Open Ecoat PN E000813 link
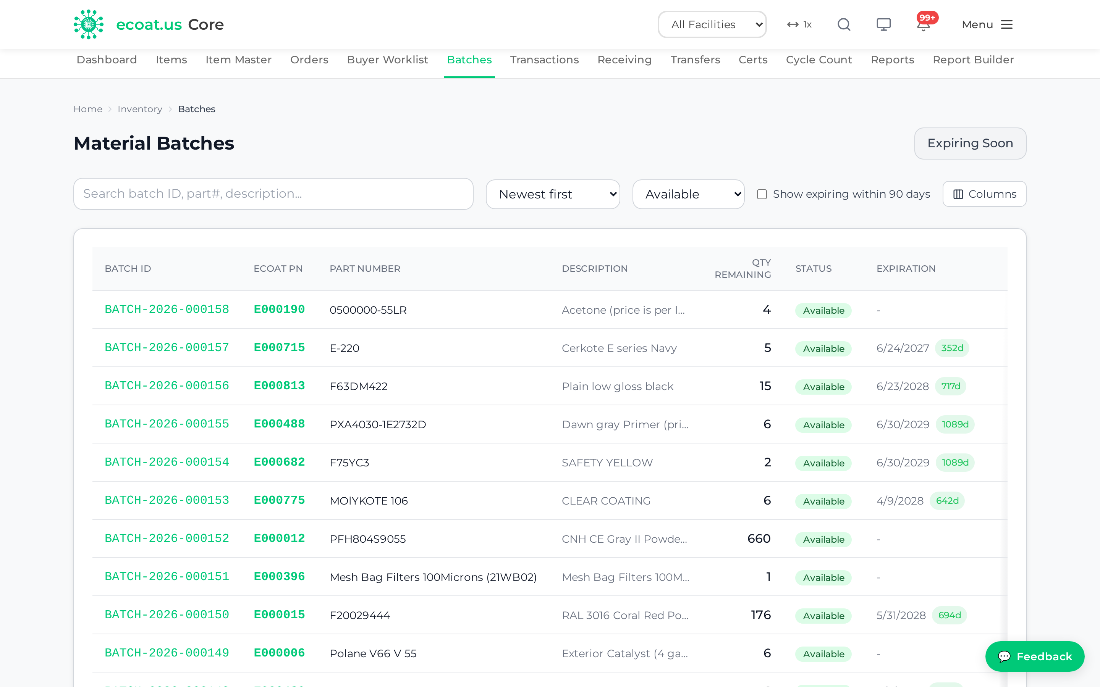The image size is (1100, 687). (x=279, y=386)
